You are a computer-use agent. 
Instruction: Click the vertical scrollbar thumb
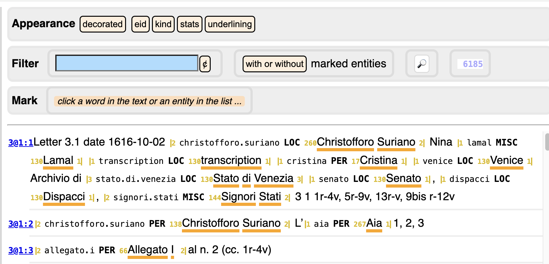[547, 142]
